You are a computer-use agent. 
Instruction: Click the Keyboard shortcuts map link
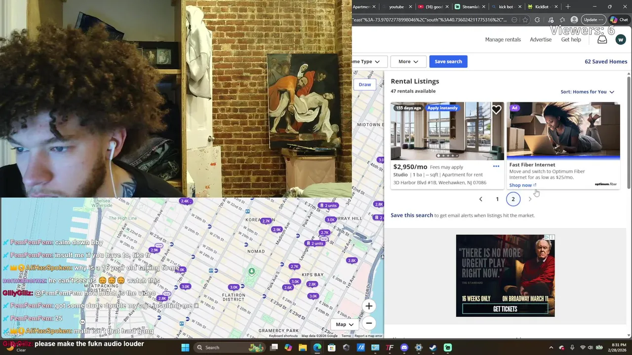(x=283, y=336)
